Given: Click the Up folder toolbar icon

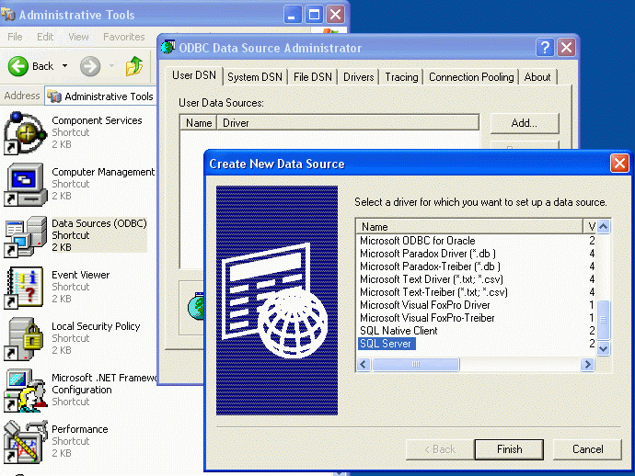Looking at the screenshot, I should (135, 66).
